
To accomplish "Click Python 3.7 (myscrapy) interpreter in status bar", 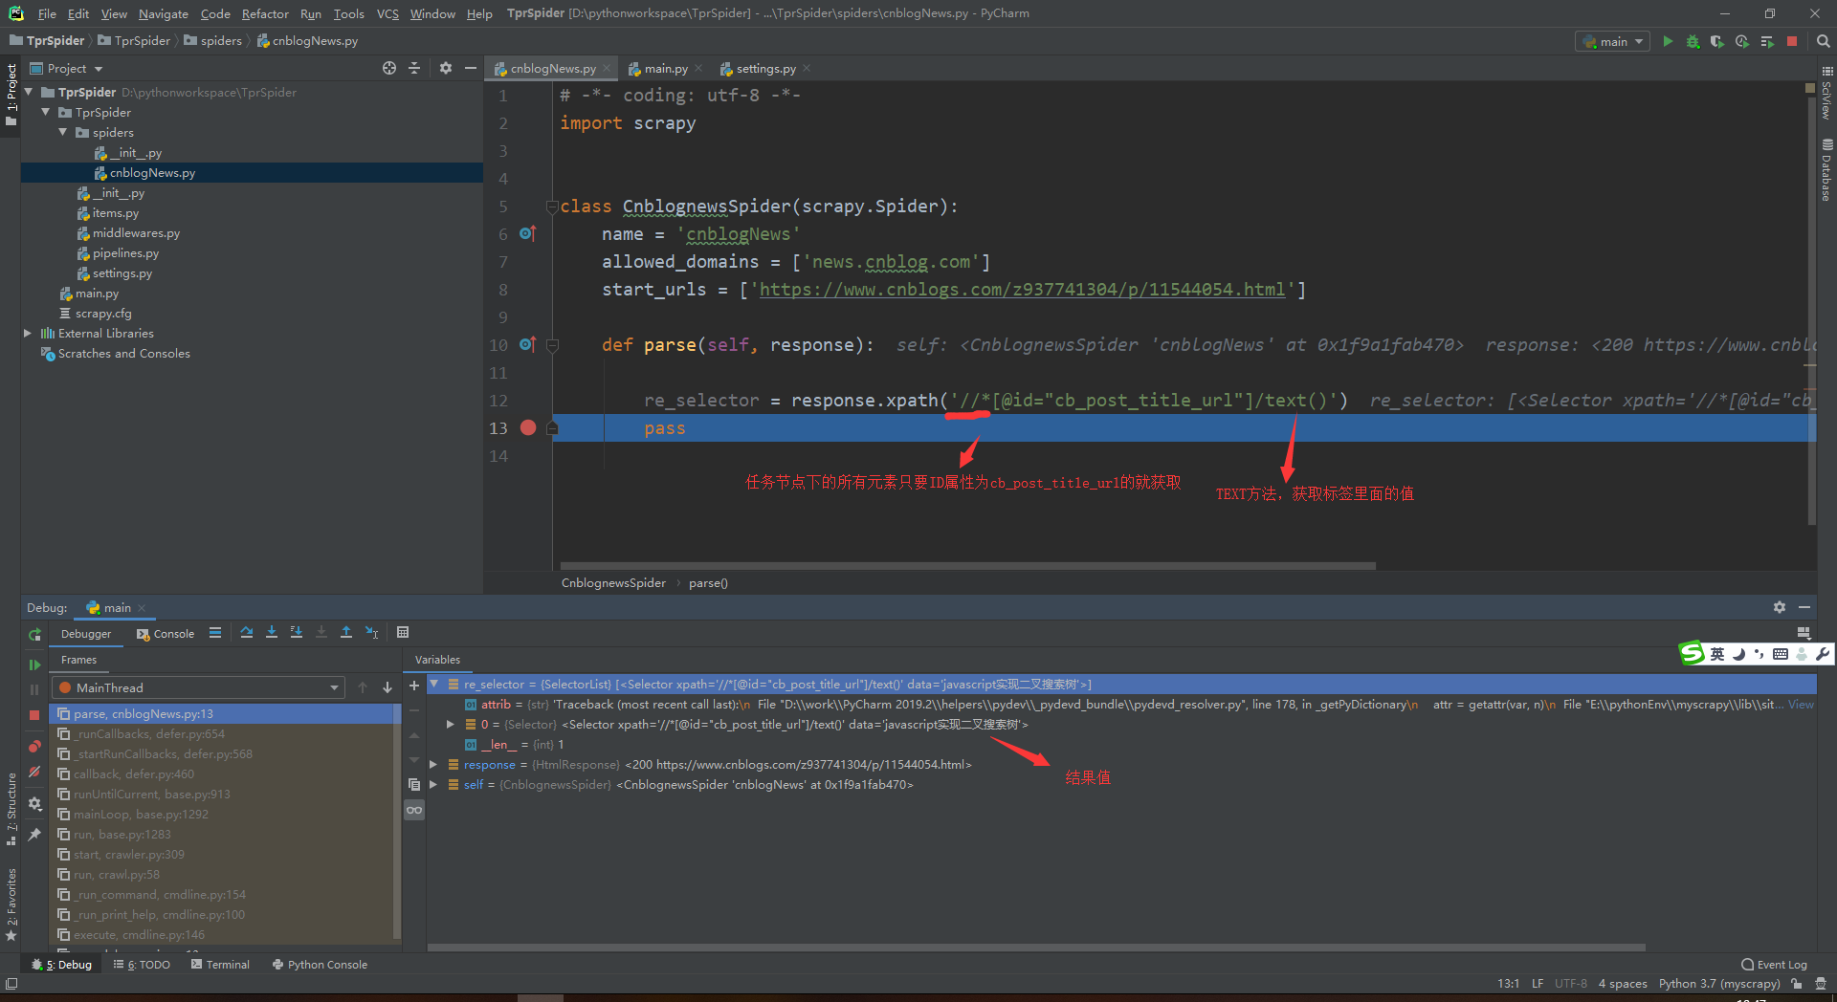I will [1719, 983].
